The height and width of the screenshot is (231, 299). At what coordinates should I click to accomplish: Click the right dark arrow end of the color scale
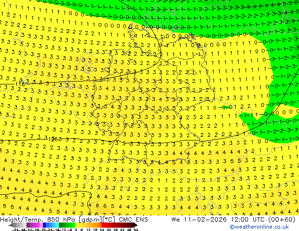136,225
